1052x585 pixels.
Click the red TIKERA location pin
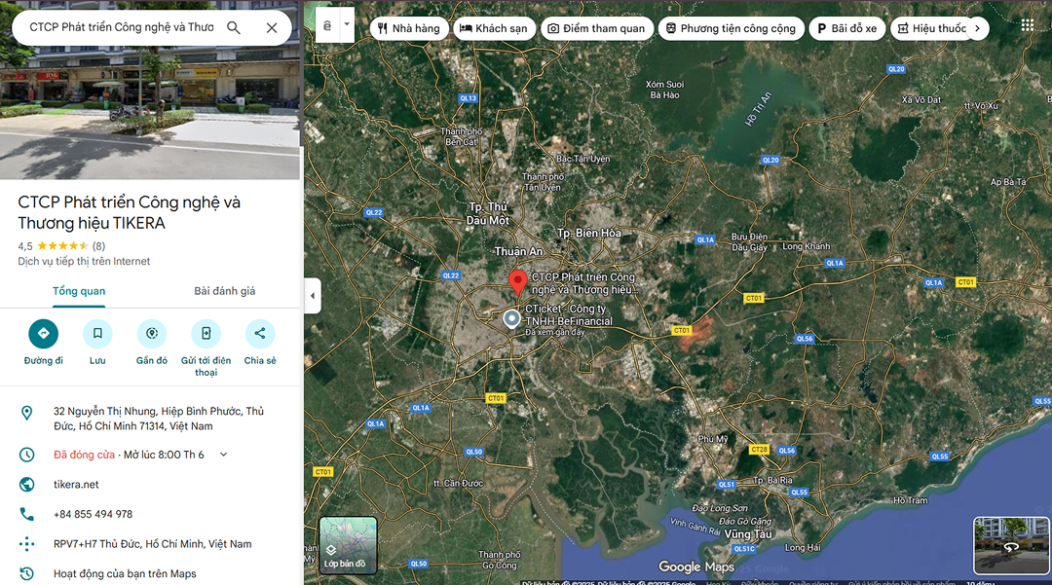tap(518, 282)
